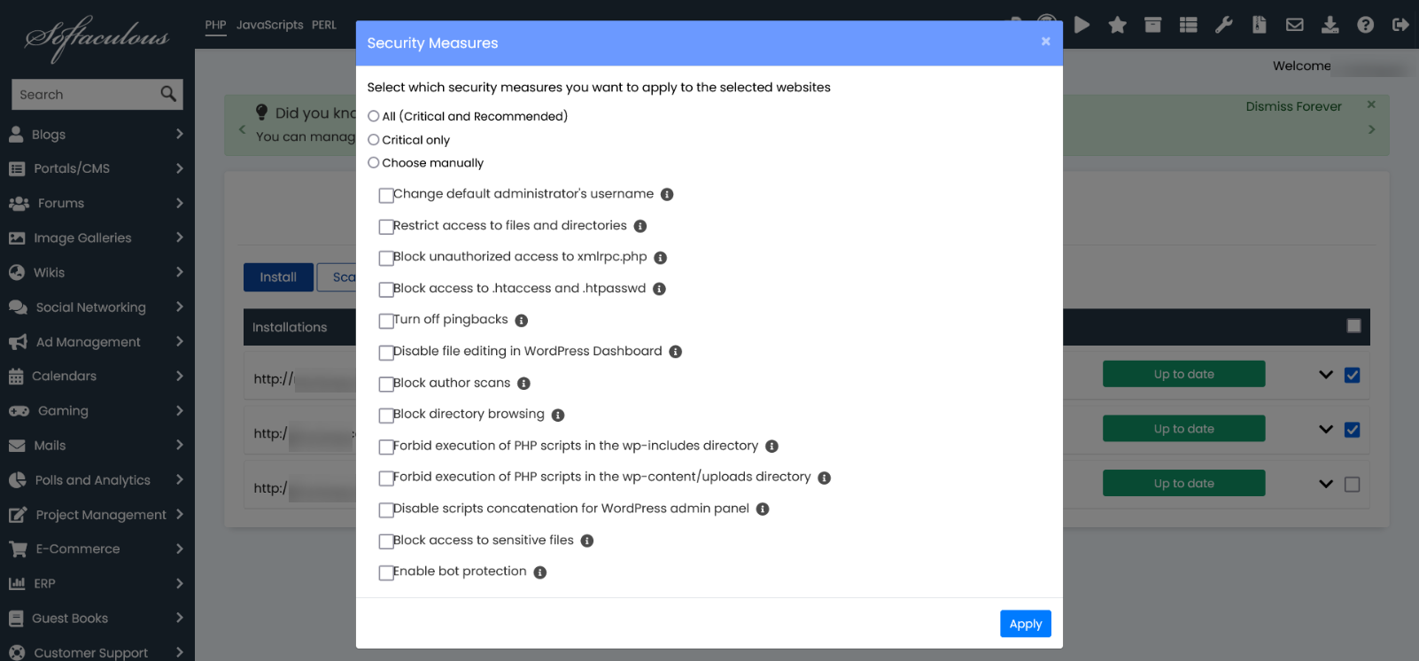Check Change default administrator's username
Screen dimensions: 1419x661
(386, 195)
